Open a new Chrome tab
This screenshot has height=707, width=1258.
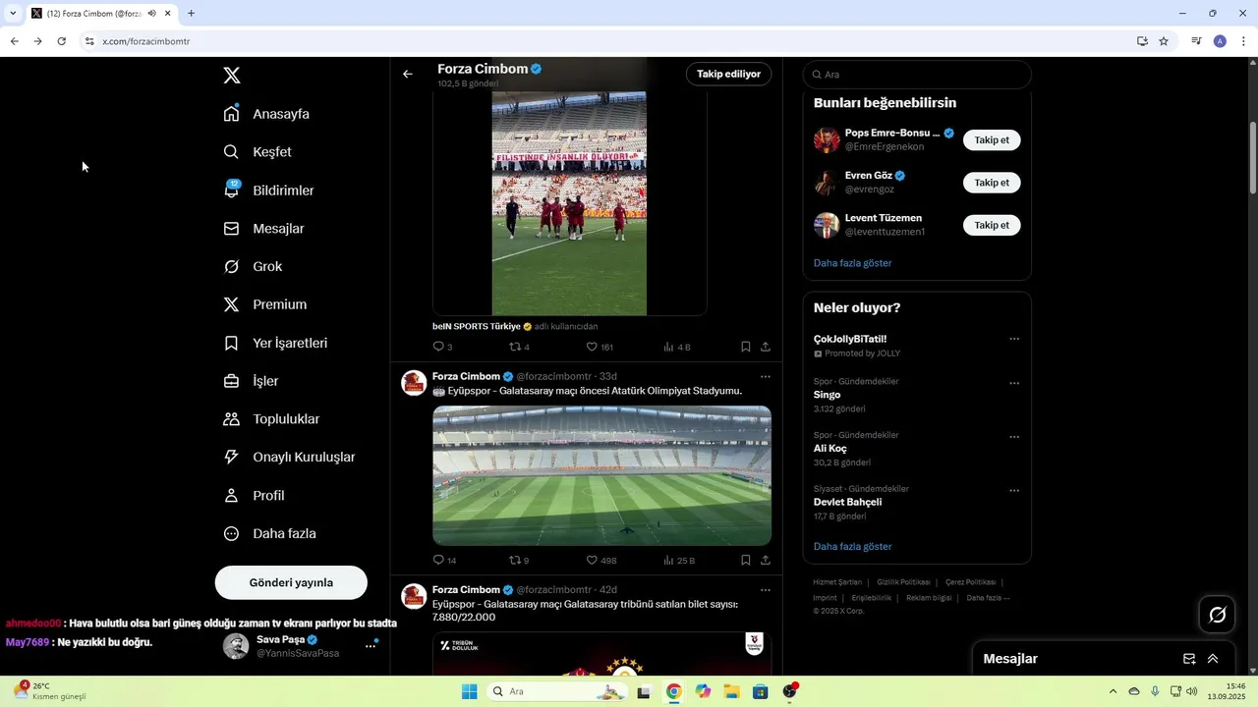[x=191, y=14]
